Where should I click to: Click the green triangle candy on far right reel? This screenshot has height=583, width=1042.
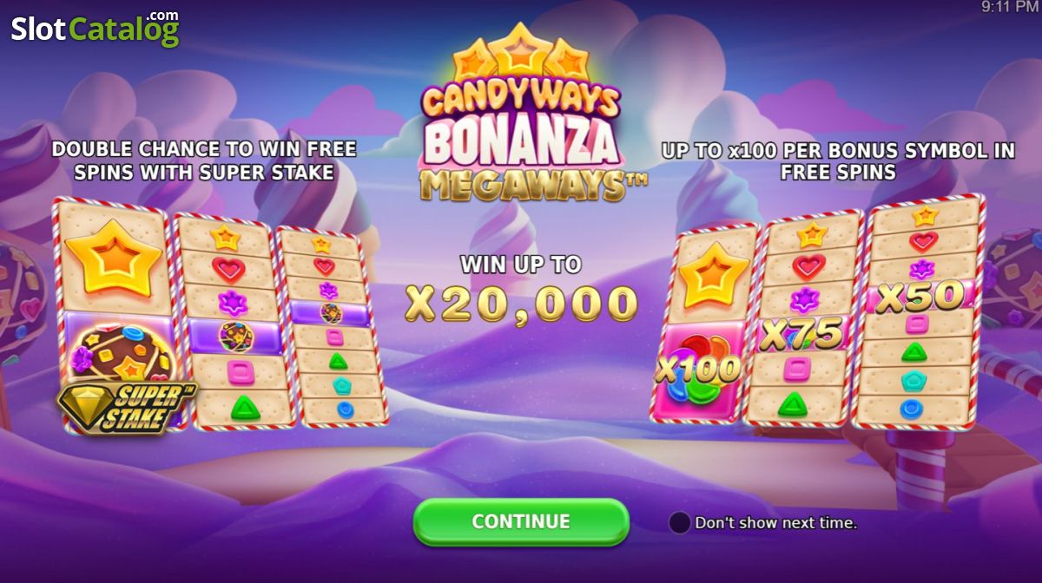[913, 352]
